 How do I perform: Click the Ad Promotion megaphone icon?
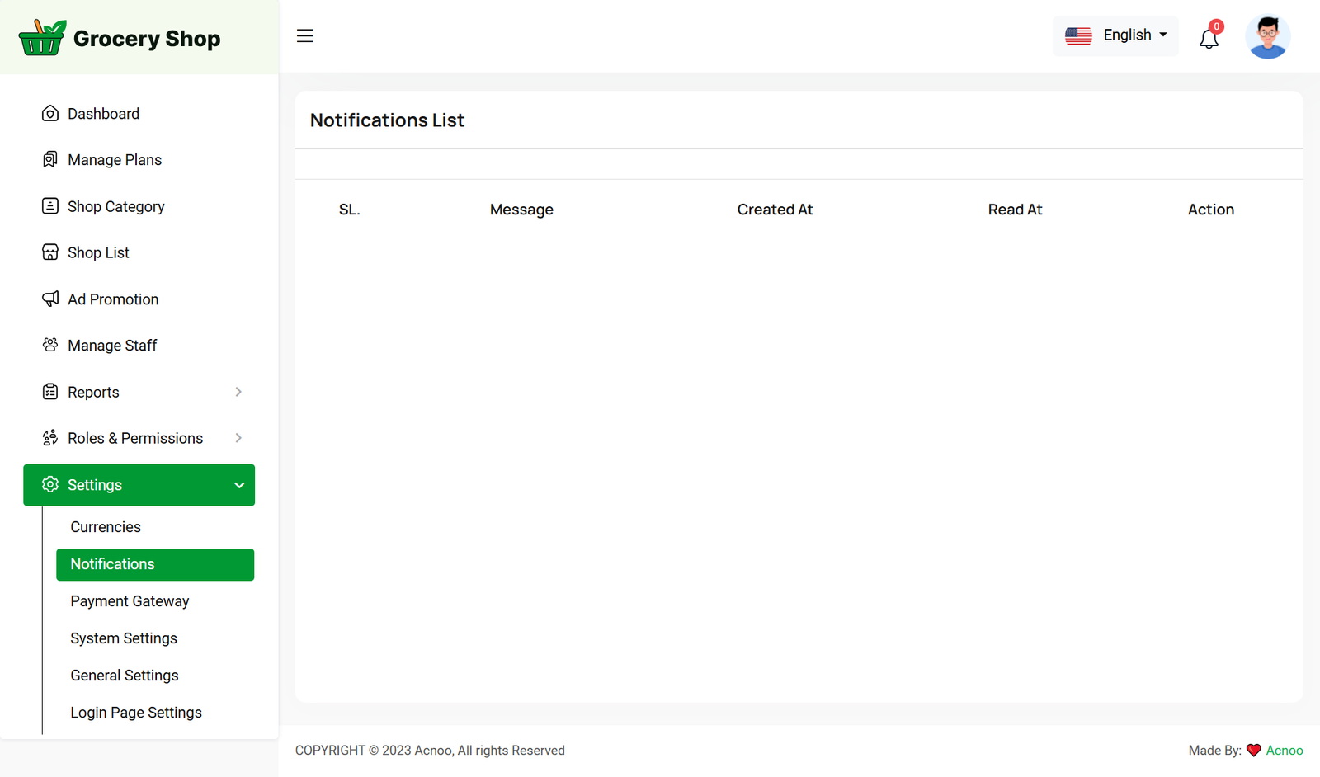[50, 299]
